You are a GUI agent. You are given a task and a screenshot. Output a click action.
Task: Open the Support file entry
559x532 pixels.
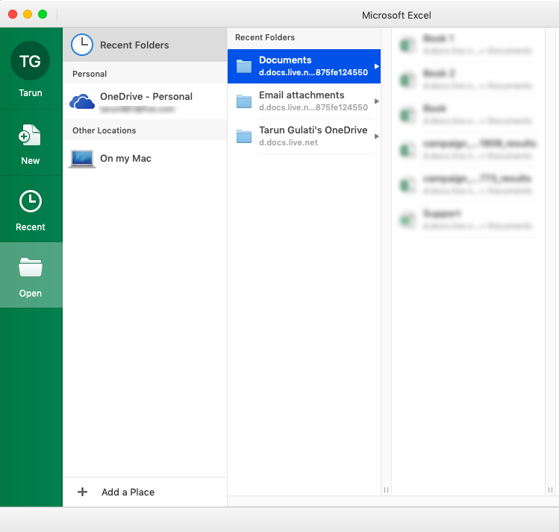(468, 220)
